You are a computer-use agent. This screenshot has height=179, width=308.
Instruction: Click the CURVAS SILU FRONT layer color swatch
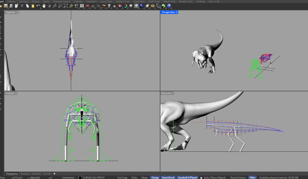click(x=80, y=177)
